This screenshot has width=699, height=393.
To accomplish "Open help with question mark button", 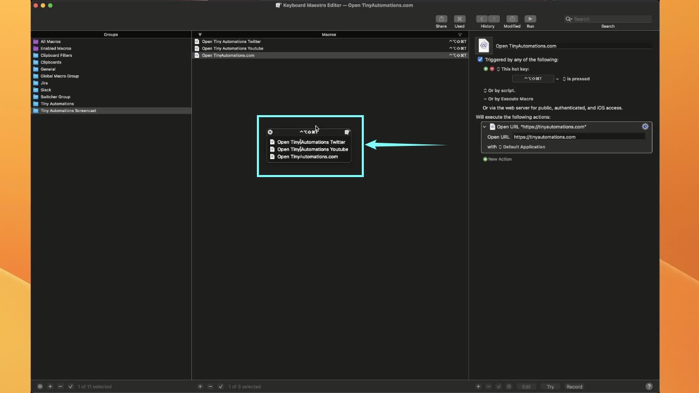I will tap(649, 386).
